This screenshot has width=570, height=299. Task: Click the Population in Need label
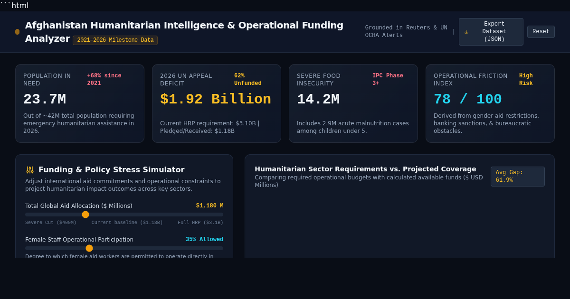tap(47, 80)
